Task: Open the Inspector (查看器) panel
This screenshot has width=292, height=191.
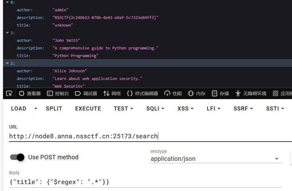Action: (30, 94)
